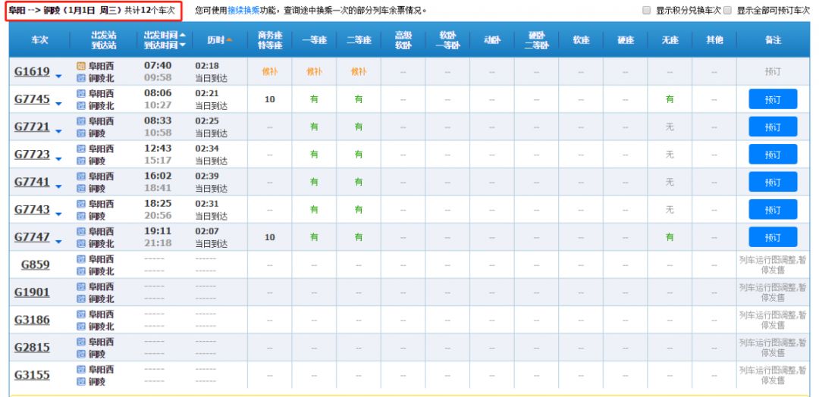Open train number G7741 link
This screenshot has height=397, width=819.
(x=32, y=182)
